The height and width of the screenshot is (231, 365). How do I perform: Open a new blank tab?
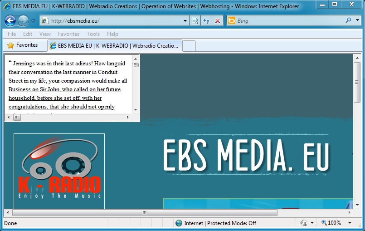(x=189, y=46)
